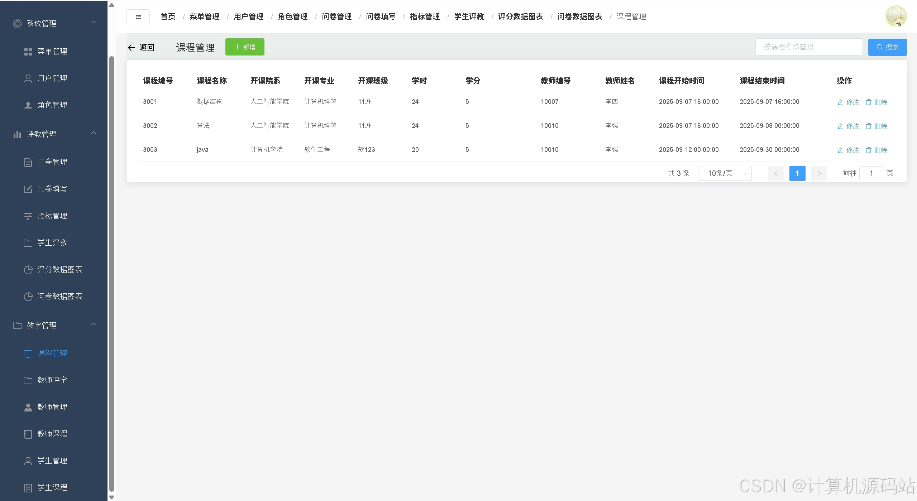Click 删除 for course 3001 数据结构
This screenshot has height=501, width=917.
pos(877,102)
